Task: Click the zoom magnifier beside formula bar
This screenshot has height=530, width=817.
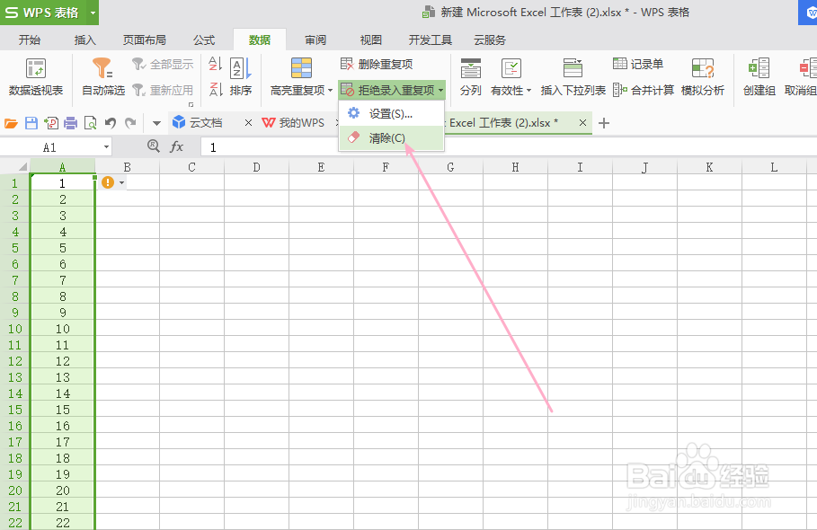Action: tap(153, 146)
